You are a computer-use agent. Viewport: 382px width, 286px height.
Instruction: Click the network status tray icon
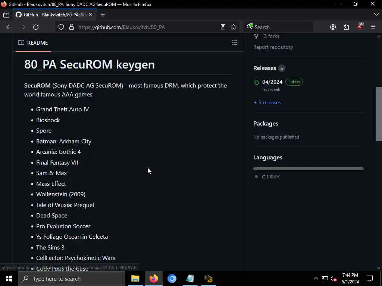point(325,279)
